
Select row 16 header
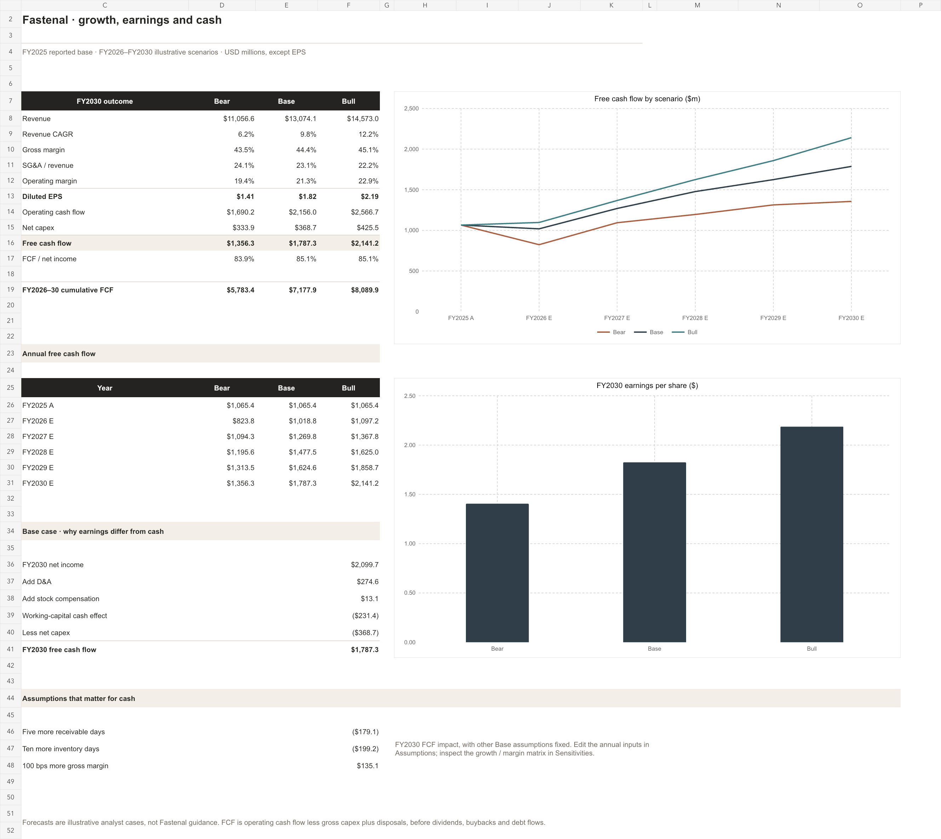click(x=11, y=243)
